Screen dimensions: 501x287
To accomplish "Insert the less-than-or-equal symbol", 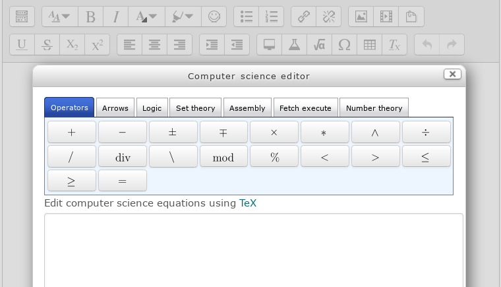I will (427, 156).
